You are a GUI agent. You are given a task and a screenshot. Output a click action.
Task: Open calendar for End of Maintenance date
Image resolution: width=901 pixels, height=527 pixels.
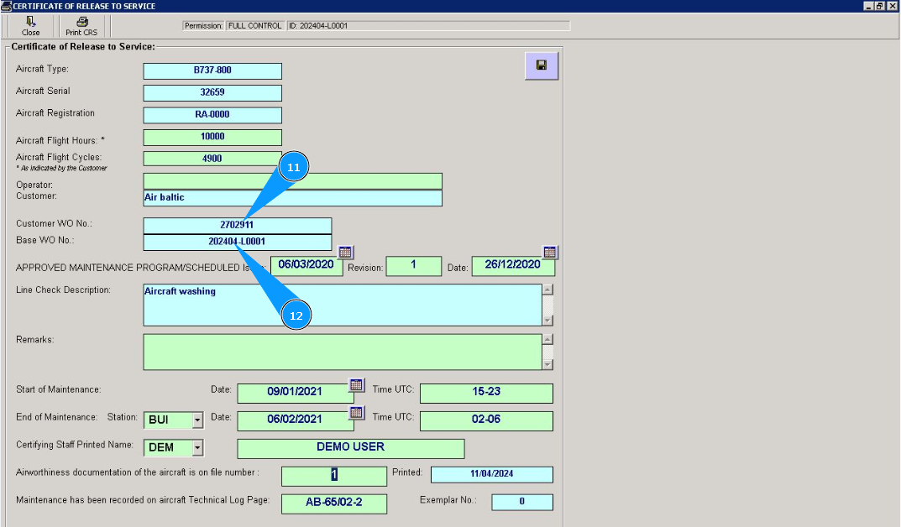(x=356, y=412)
